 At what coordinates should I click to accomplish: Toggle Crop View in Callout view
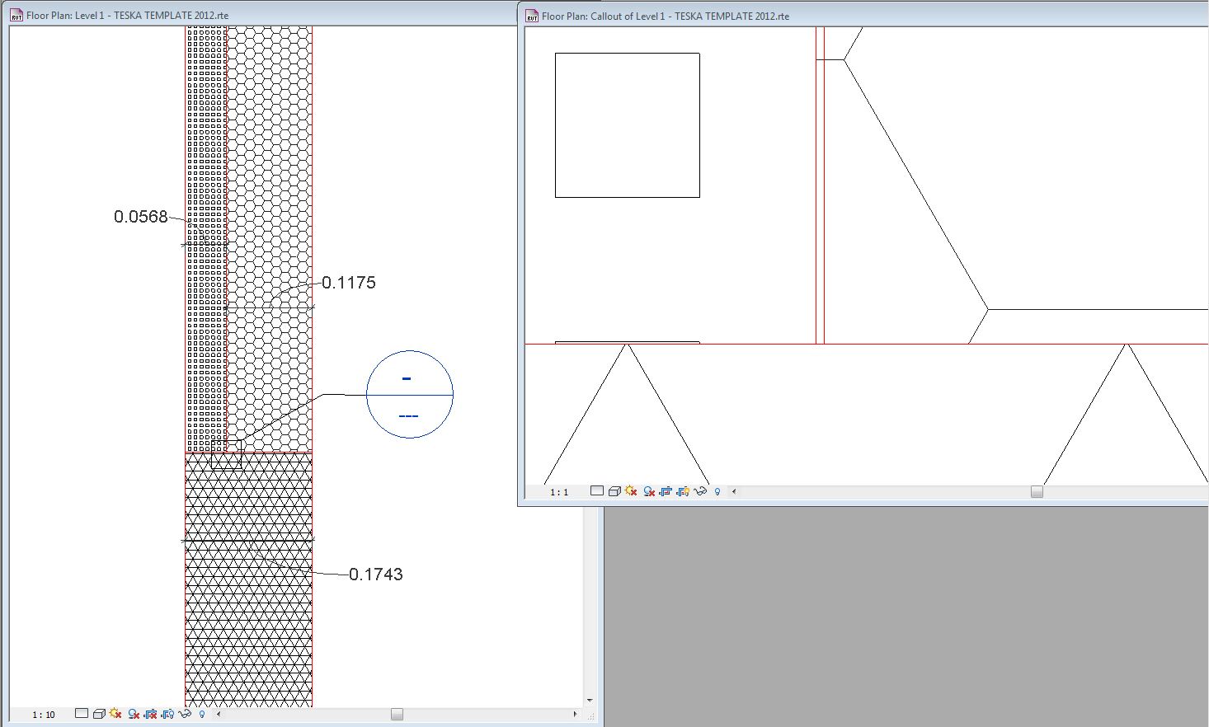coord(666,491)
